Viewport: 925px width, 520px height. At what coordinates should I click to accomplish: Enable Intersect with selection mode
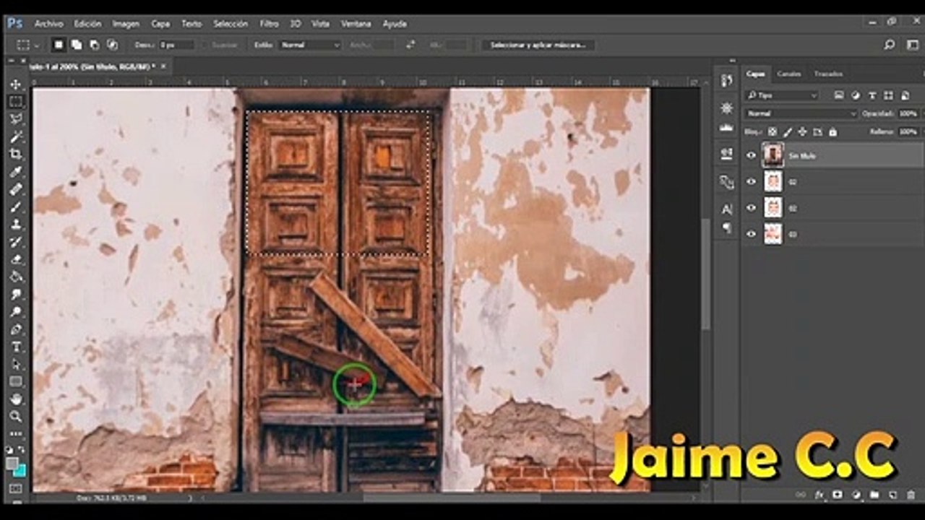pos(112,45)
